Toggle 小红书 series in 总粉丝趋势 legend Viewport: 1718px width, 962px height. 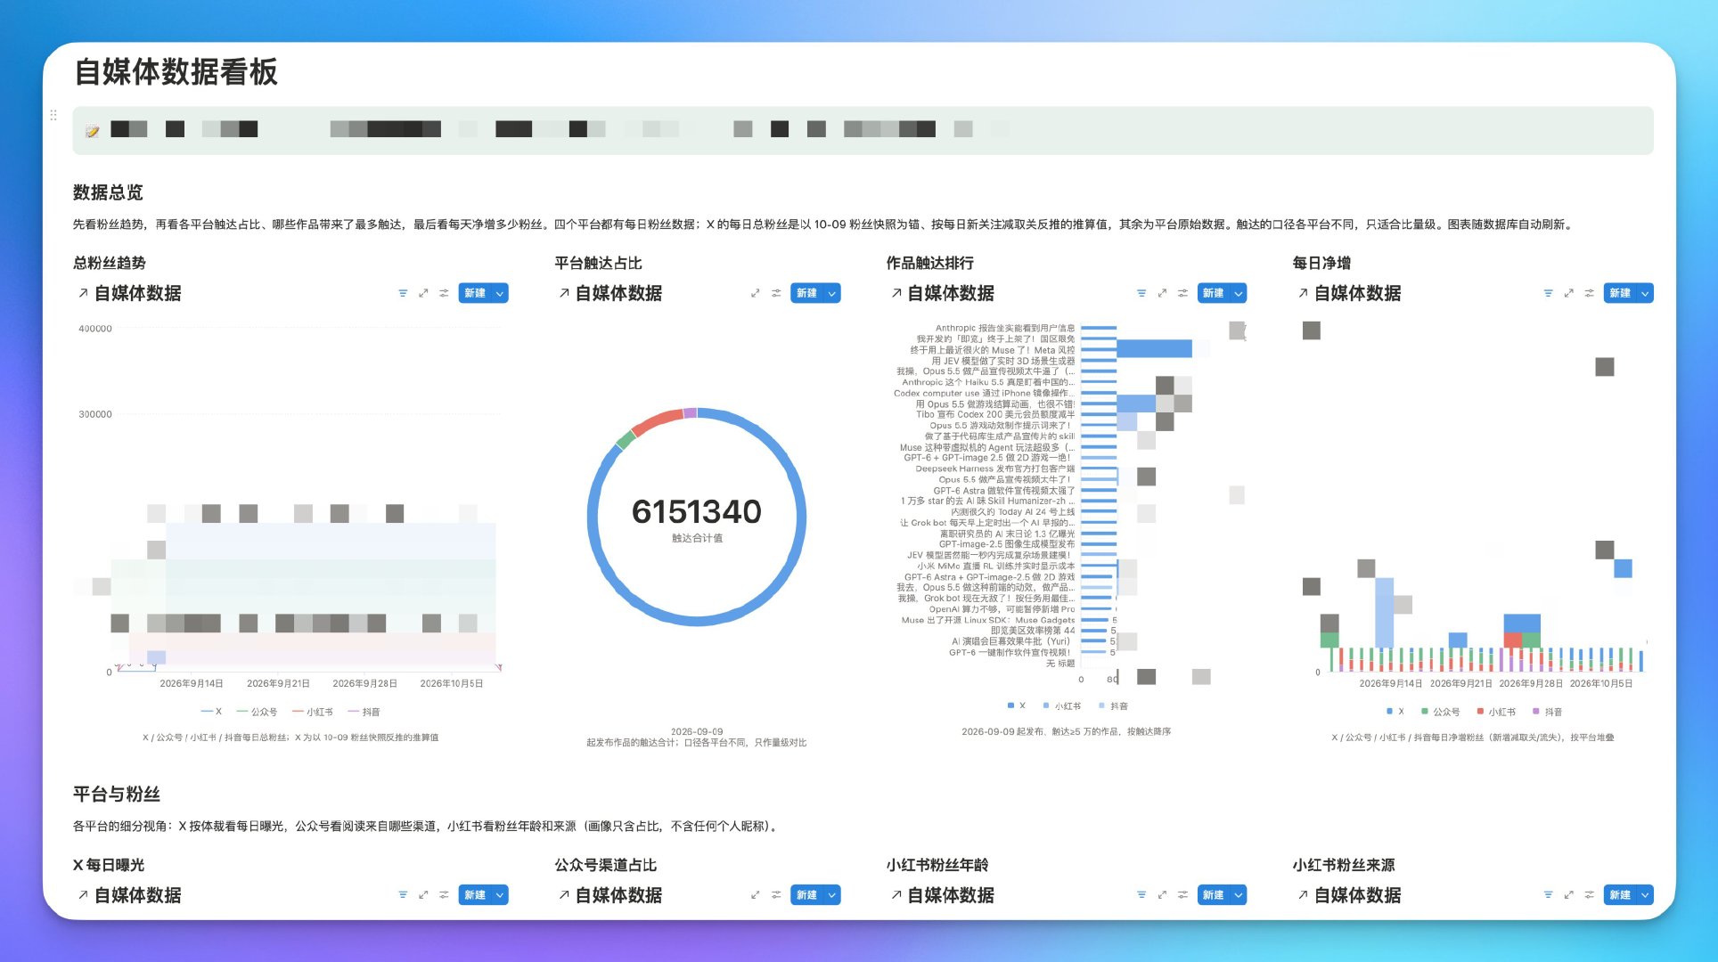click(313, 712)
